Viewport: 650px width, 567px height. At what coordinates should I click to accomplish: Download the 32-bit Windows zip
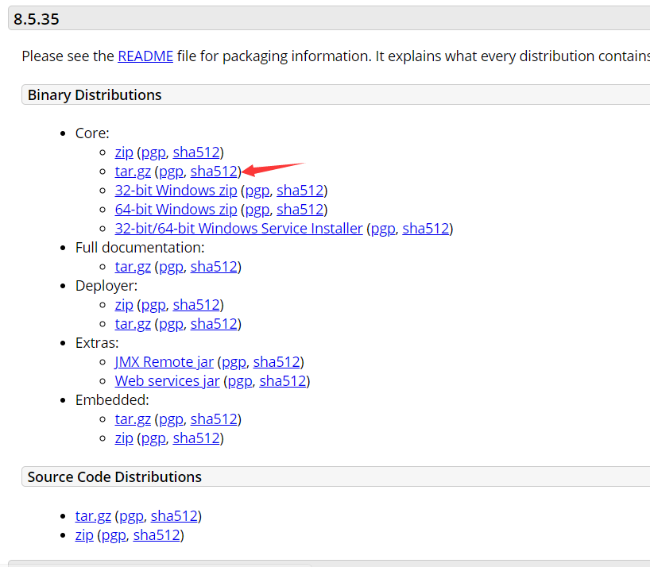pyautogui.click(x=176, y=190)
